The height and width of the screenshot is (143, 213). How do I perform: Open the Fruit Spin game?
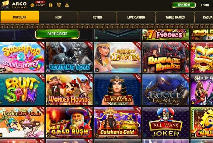point(22,90)
